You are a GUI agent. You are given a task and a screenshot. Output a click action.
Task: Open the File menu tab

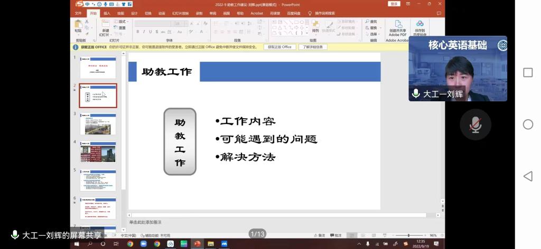pos(78,13)
